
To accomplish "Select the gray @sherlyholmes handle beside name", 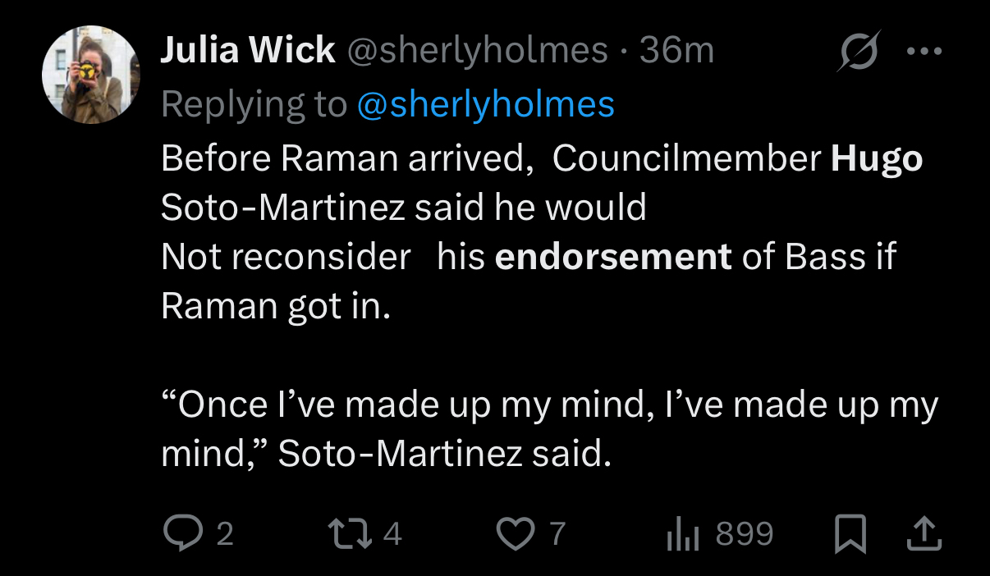I will click(478, 52).
